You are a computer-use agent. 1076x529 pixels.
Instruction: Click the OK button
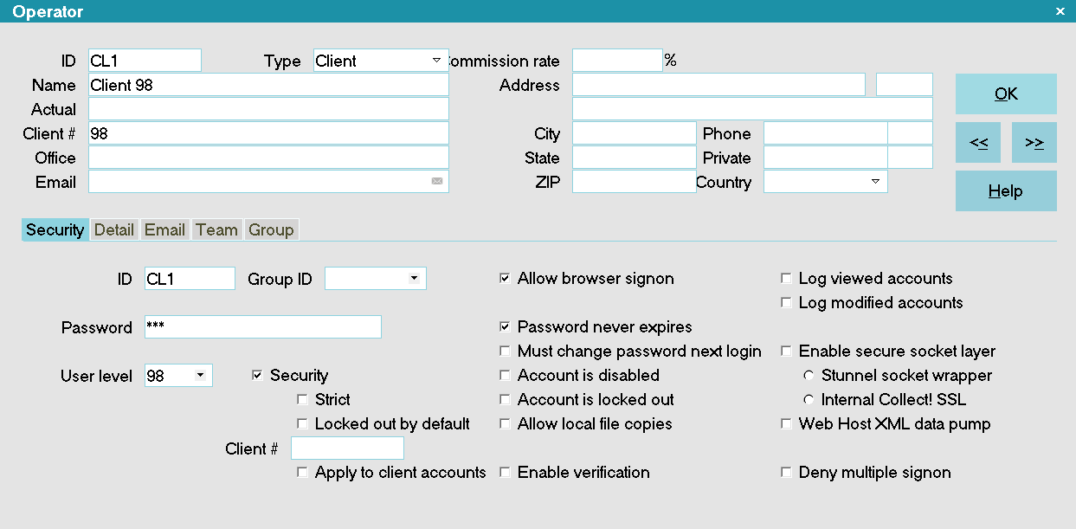tap(1006, 94)
